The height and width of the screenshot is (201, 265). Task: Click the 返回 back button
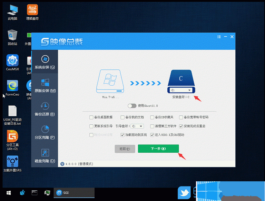coord(125,149)
